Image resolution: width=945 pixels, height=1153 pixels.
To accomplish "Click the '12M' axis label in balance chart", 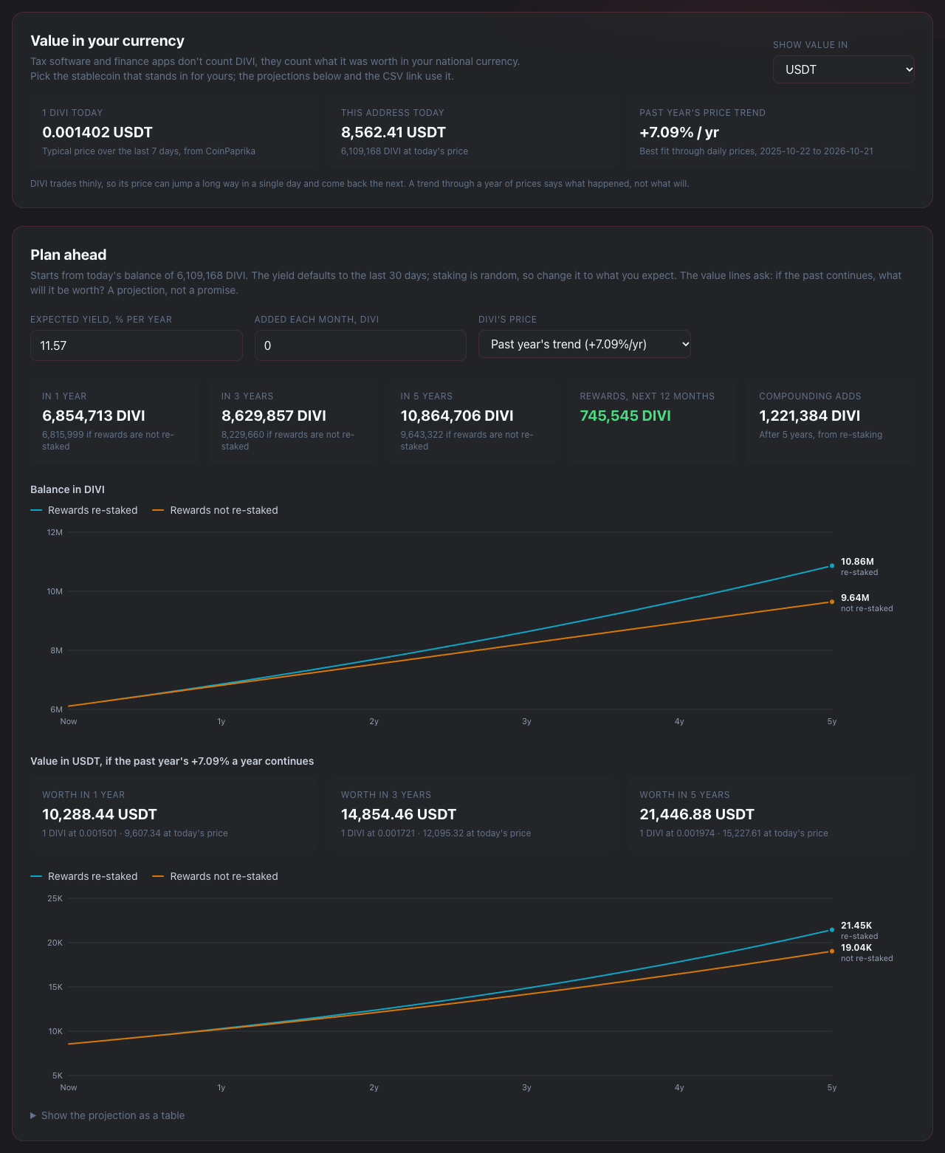I will pos(55,532).
